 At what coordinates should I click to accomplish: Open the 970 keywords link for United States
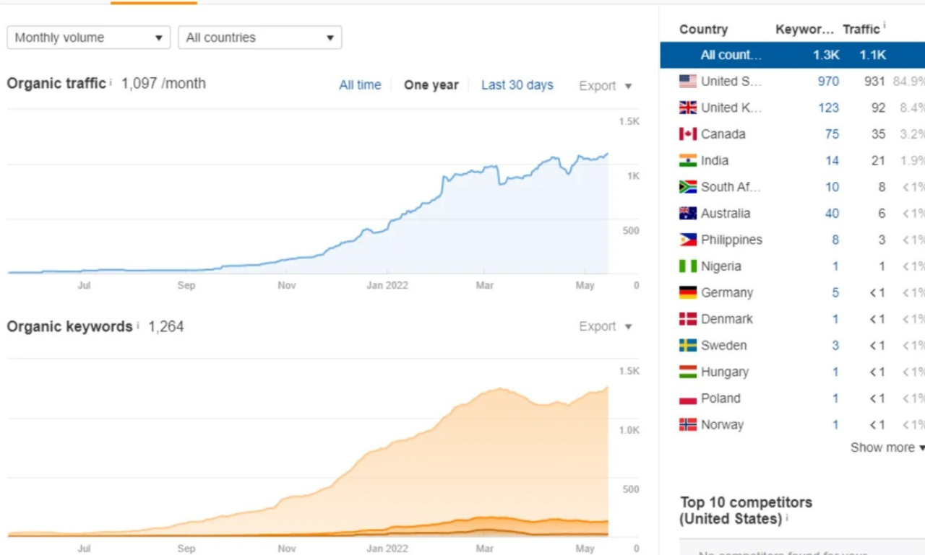(828, 81)
